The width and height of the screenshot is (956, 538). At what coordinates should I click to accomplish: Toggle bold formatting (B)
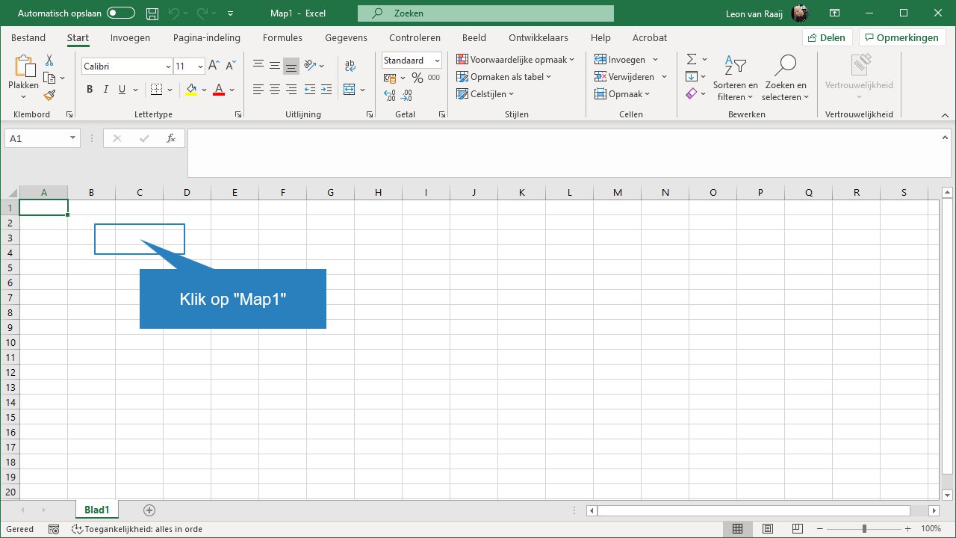click(89, 89)
